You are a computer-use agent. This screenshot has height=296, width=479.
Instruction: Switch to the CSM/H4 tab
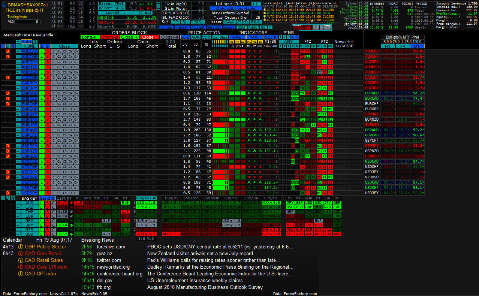point(251,198)
